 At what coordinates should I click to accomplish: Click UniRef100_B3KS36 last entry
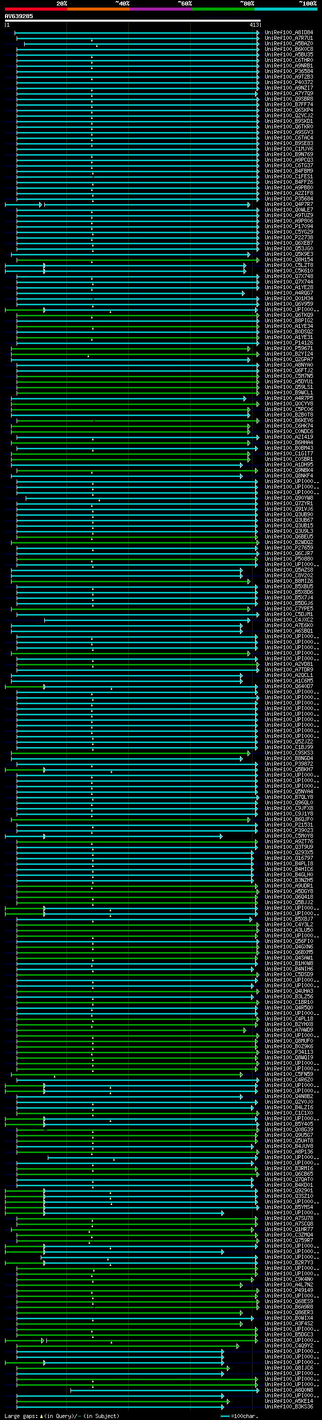(x=288, y=1407)
